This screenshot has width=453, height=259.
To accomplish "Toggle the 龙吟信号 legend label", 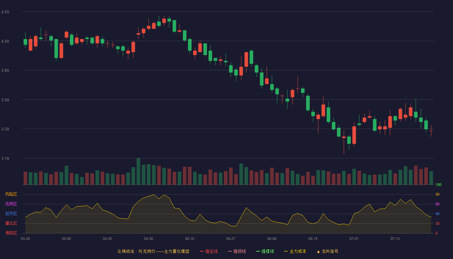I will (x=330, y=251).
